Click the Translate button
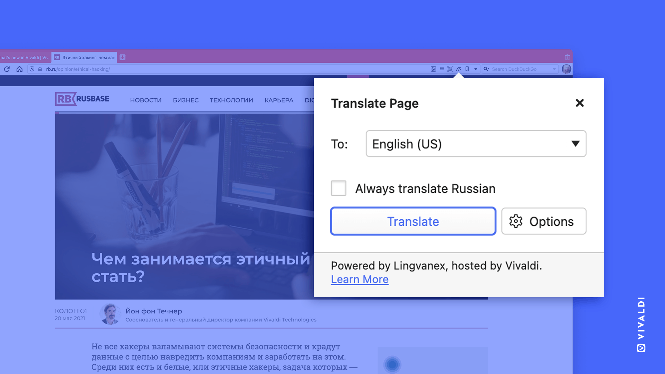The image size is (665, 374). pyautogui.click(x=413, y=221)
